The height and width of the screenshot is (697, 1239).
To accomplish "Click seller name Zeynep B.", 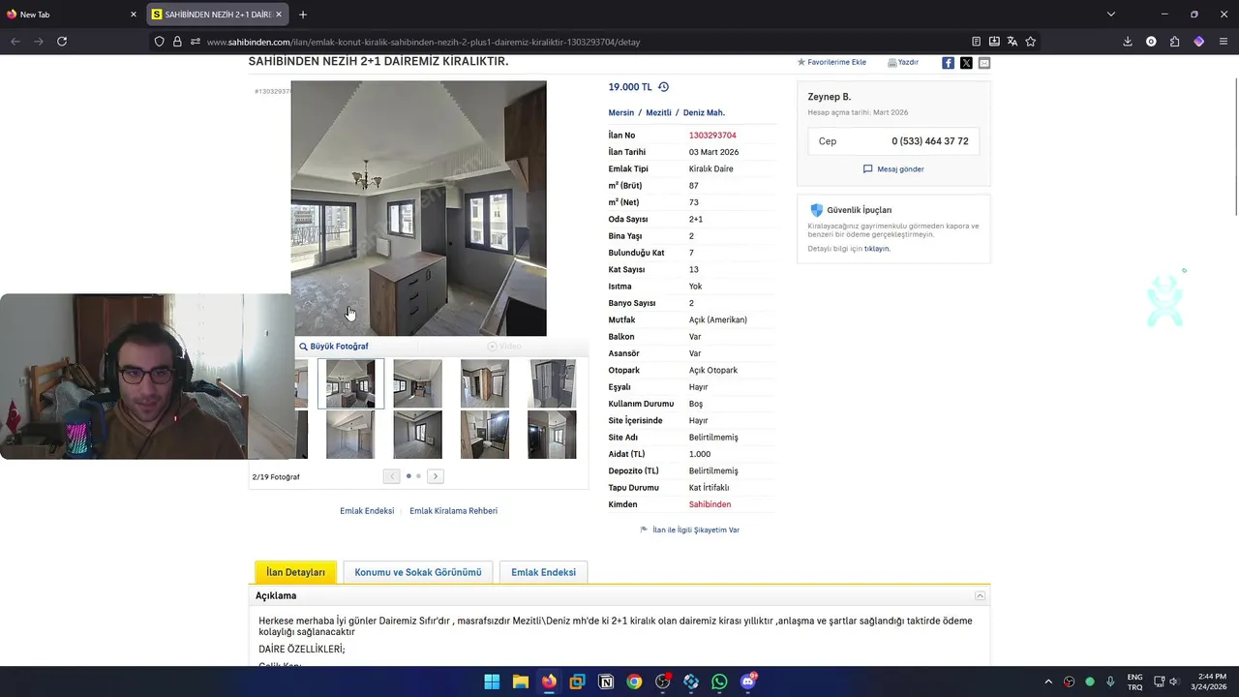I will (x=830, y=97).
